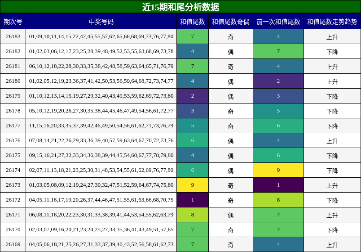The image size is (361, 252).
Task: Select period number 26176
Action: click(x=13, y=140)
